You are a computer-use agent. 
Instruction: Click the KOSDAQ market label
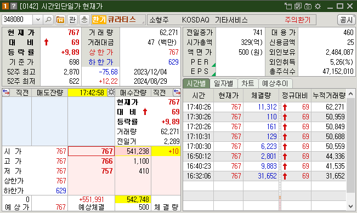pyautogui.click(x=196, y=20)
